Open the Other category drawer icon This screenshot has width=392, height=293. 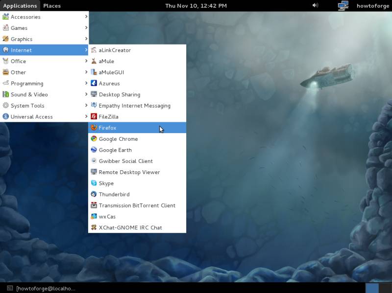[5, 72]
